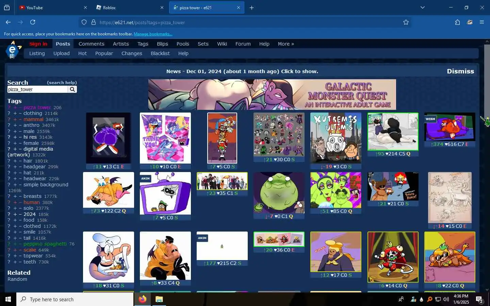Open the Comments navigation item
Image resolution: width=490 pixels, height=306 pixels.
tap(91, 44)
